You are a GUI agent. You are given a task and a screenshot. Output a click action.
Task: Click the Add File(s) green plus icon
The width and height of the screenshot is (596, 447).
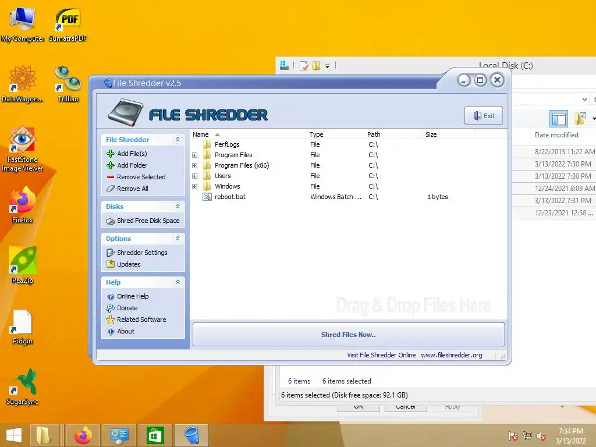[x=111, y=154]
